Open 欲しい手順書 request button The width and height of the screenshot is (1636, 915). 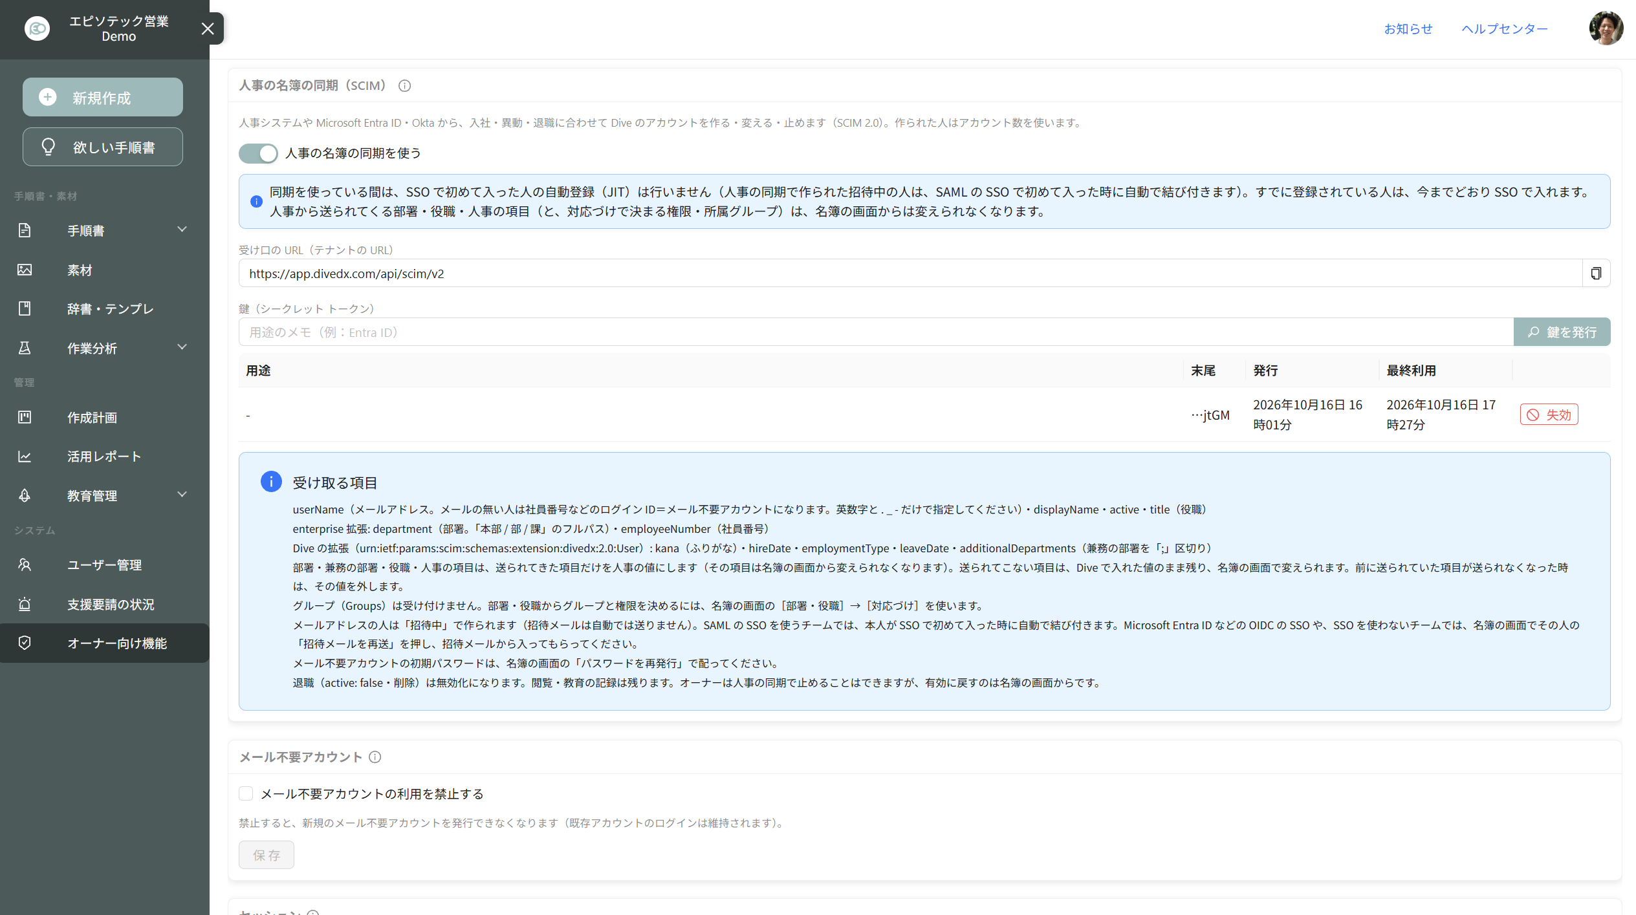pos(103,147)
